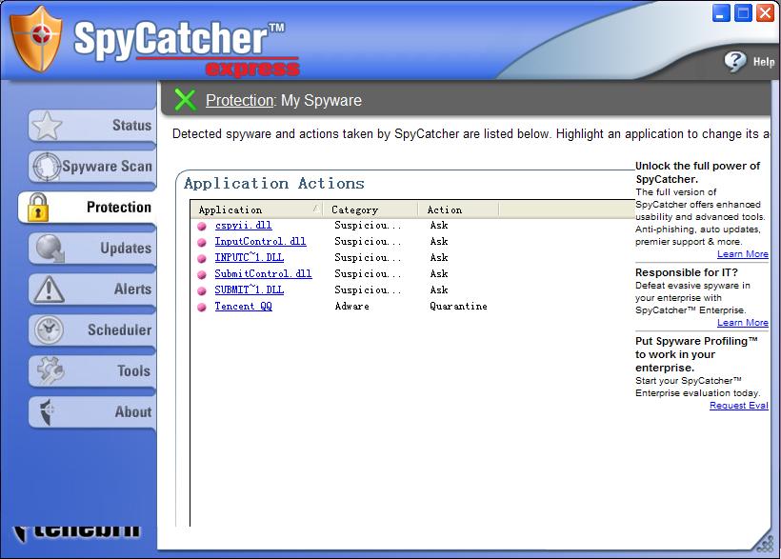Click the warning triangle icon beside Alerts
The width and height of the screenshot is (781, 559).
49,289
